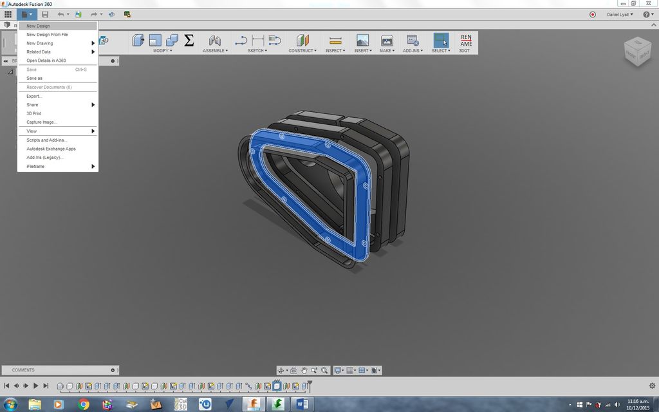Expand the SKETCH dropdown
Screen dimensions: 659x412
click(256, 50)
